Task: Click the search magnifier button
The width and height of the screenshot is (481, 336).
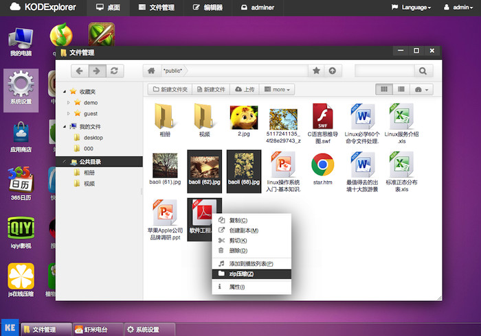Action: tap(423, 71)
